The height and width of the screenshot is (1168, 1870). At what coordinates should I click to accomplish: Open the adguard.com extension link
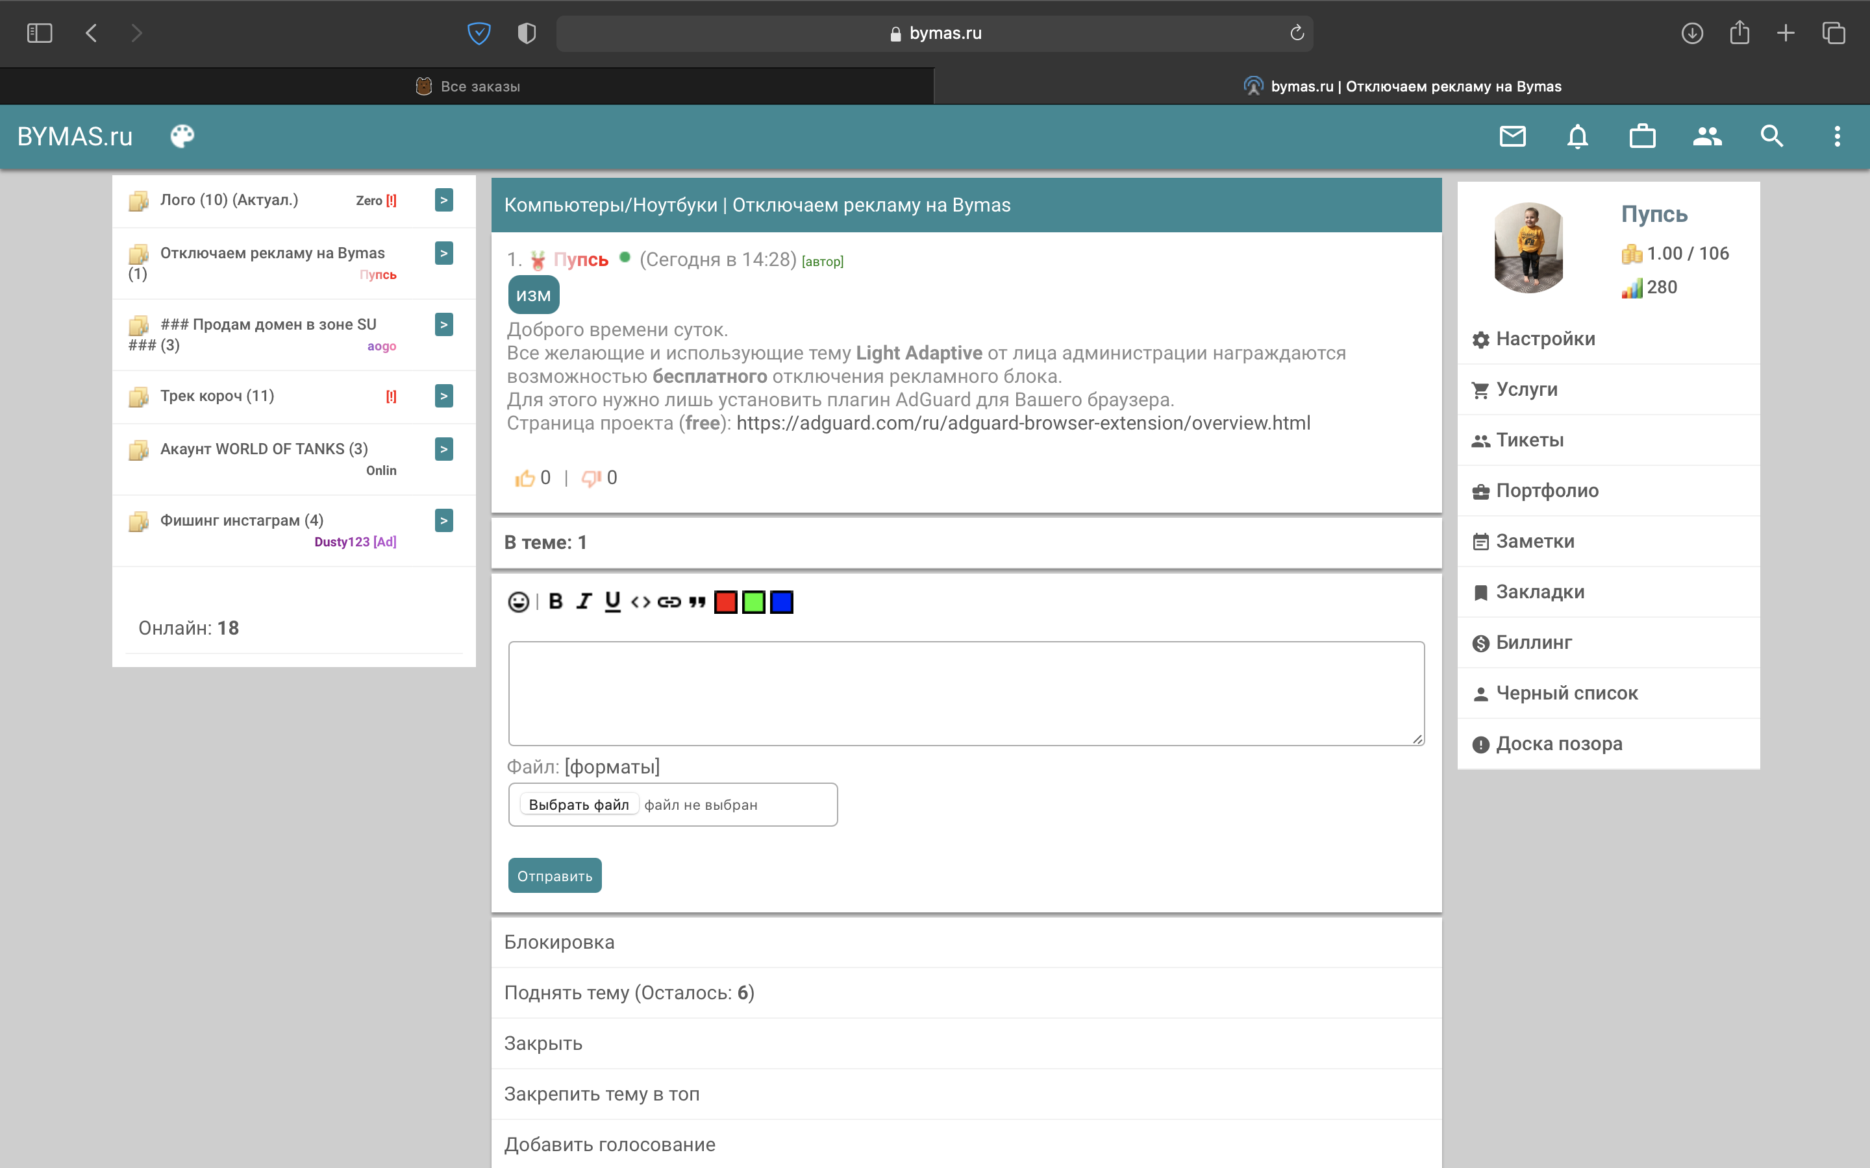pos(1023,423)
